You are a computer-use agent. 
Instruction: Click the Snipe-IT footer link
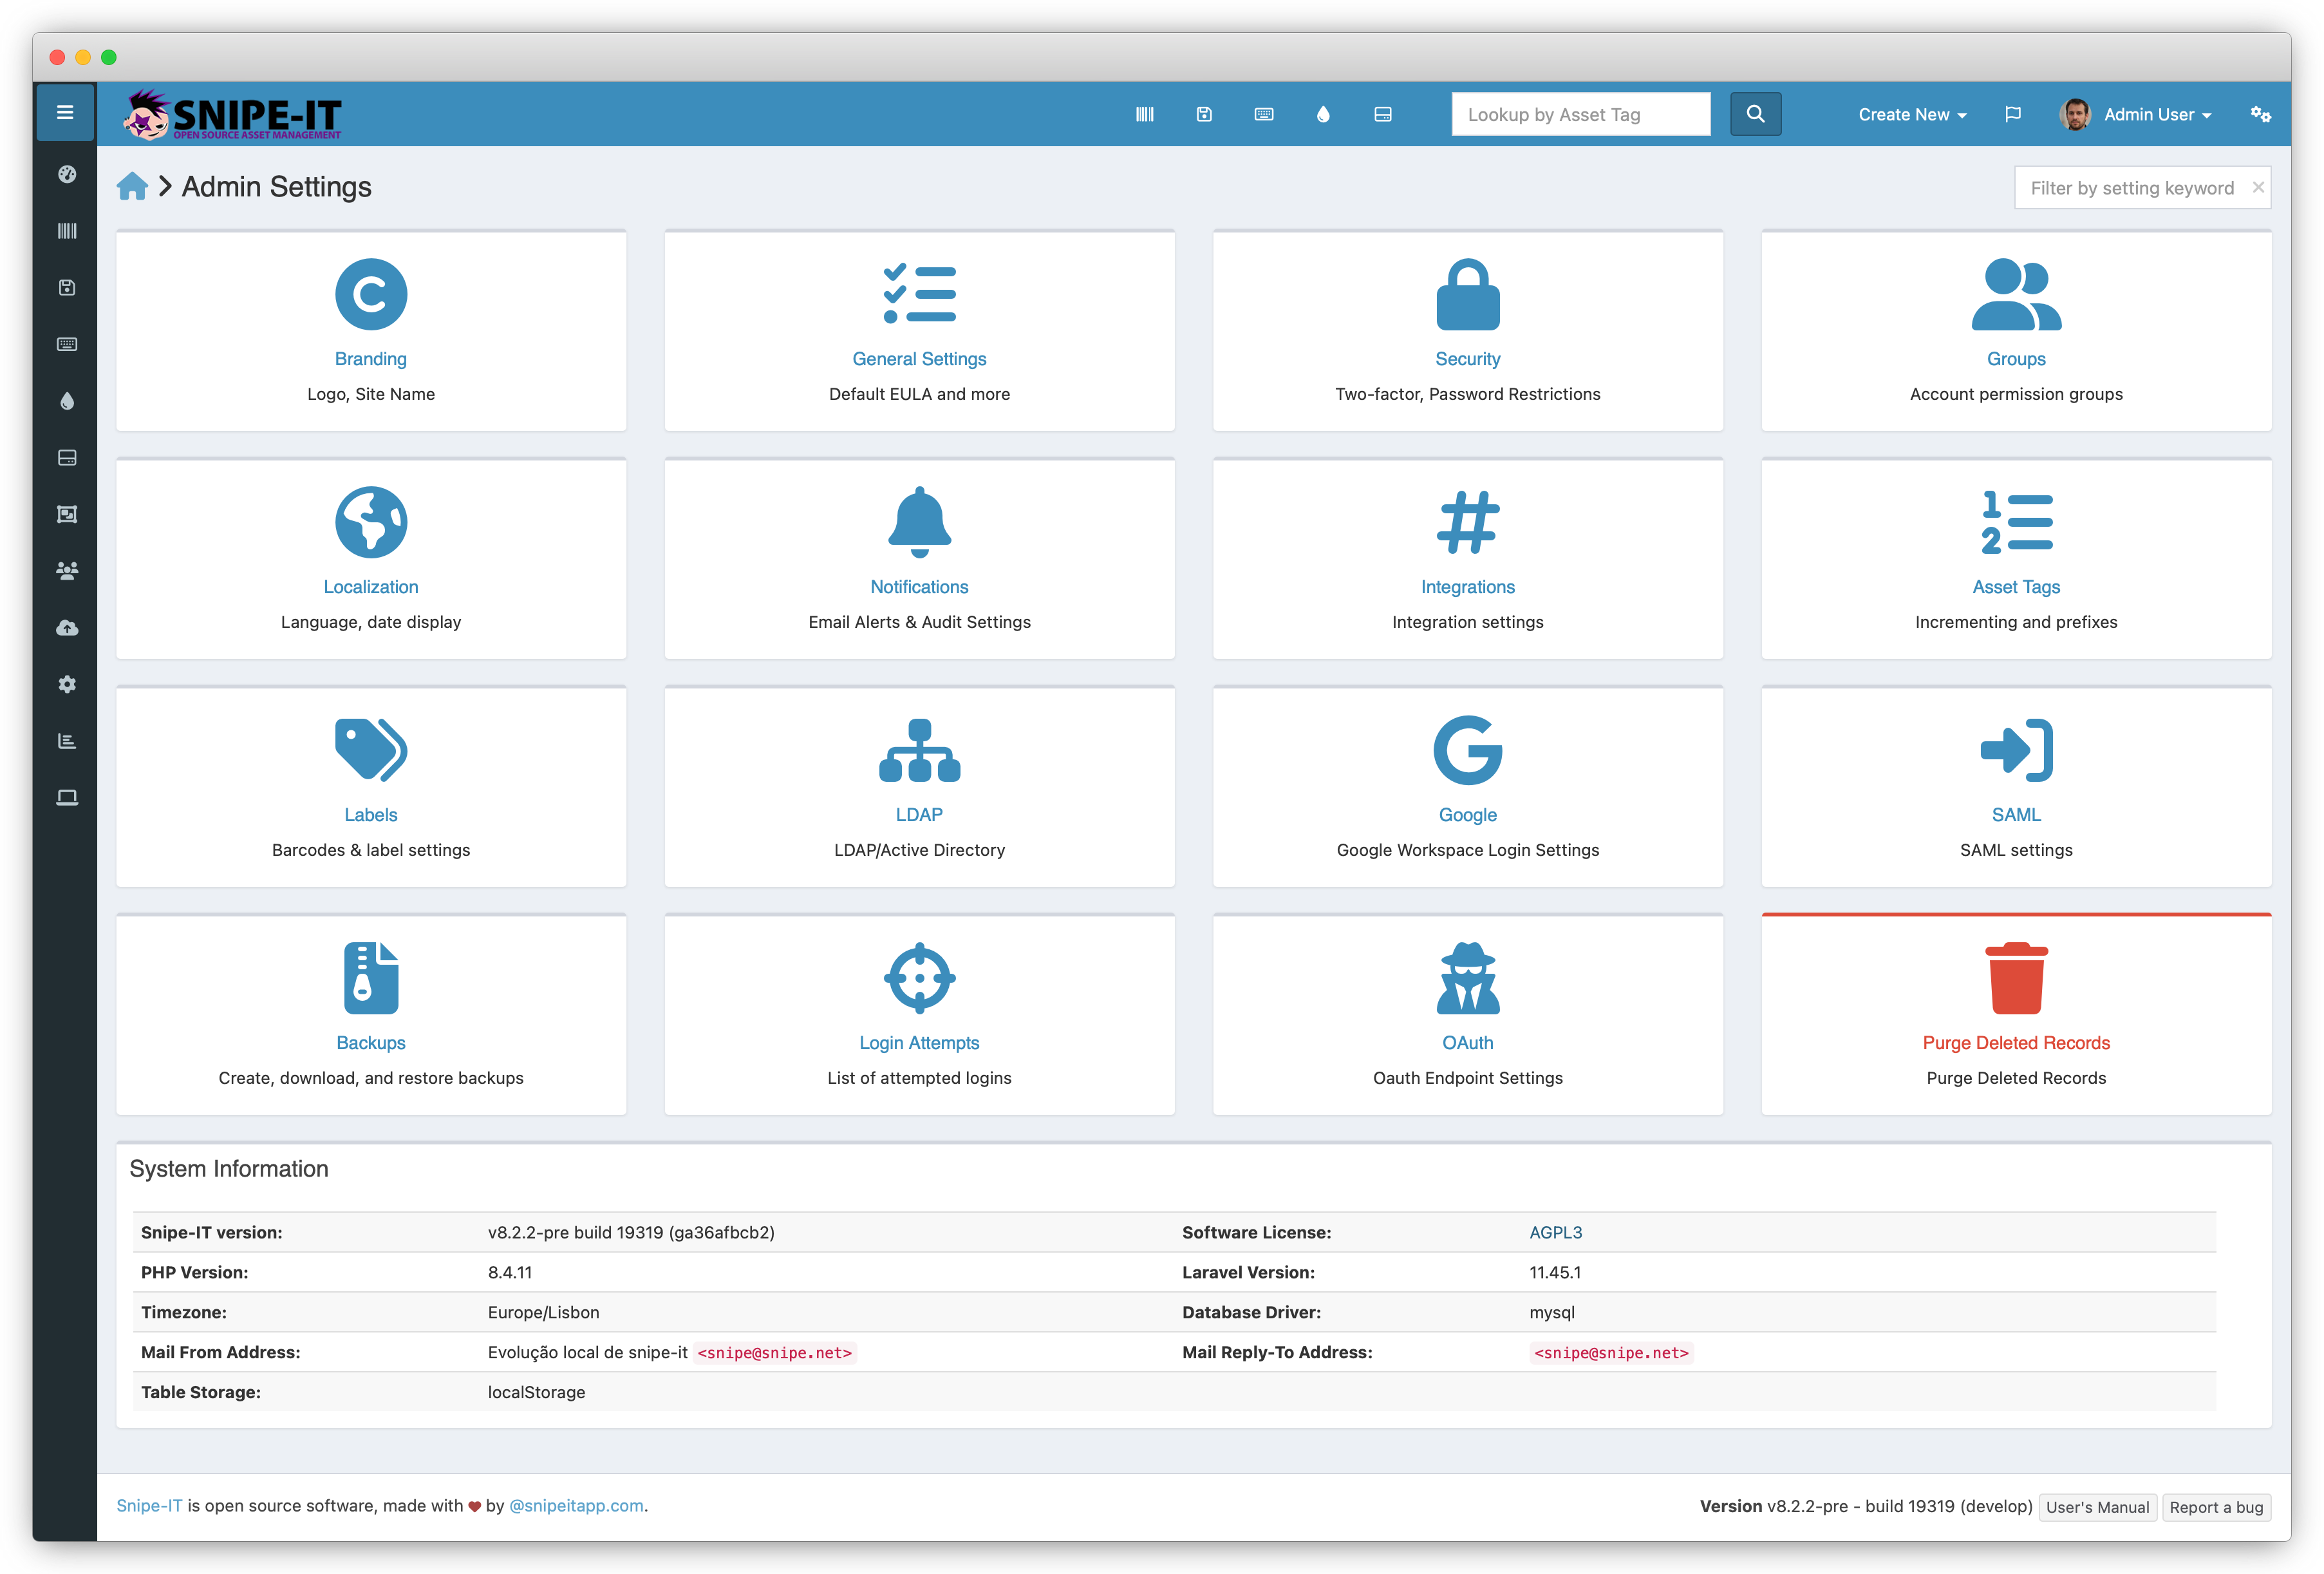coord(149,1506)
